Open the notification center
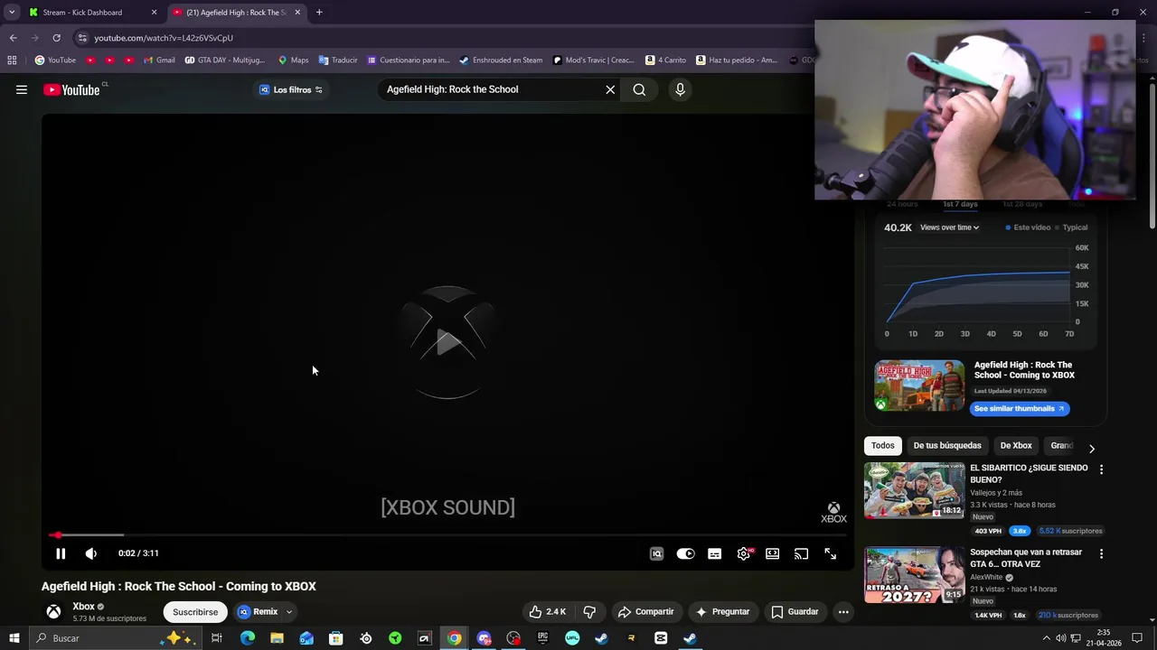Image resolution: width=1157 pixels, height=650 pixels. point(1137,638)
